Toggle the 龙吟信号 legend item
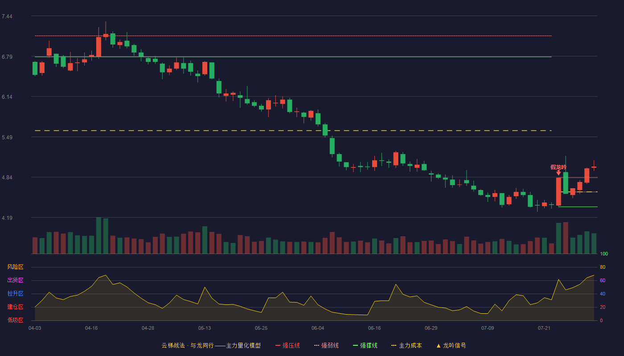 click(451, 345)
